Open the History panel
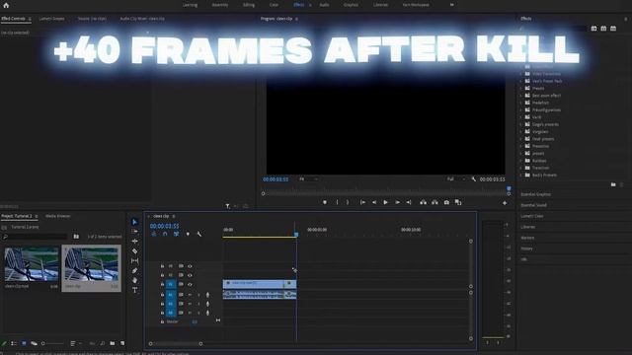The image size is (632, 355). [526, 248]
